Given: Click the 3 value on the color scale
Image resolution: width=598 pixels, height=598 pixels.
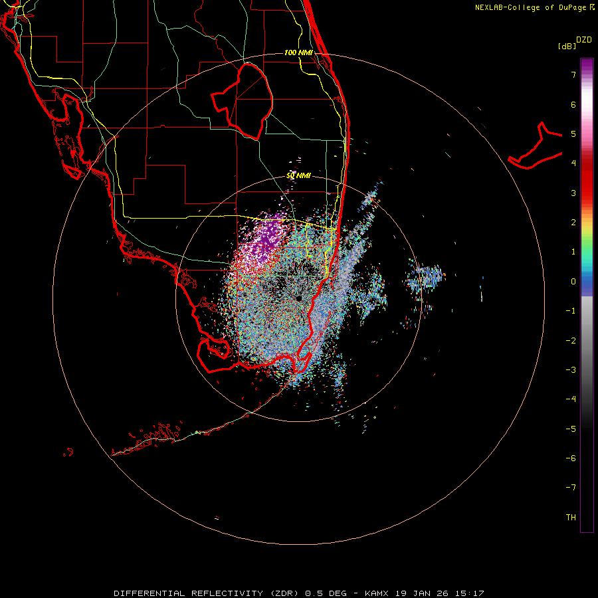Looking at the screenshot, I should coord(573,193).
